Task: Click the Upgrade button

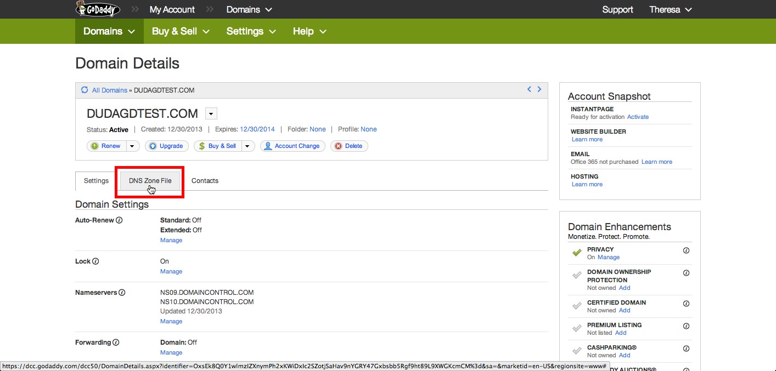Action: (167, 146)
